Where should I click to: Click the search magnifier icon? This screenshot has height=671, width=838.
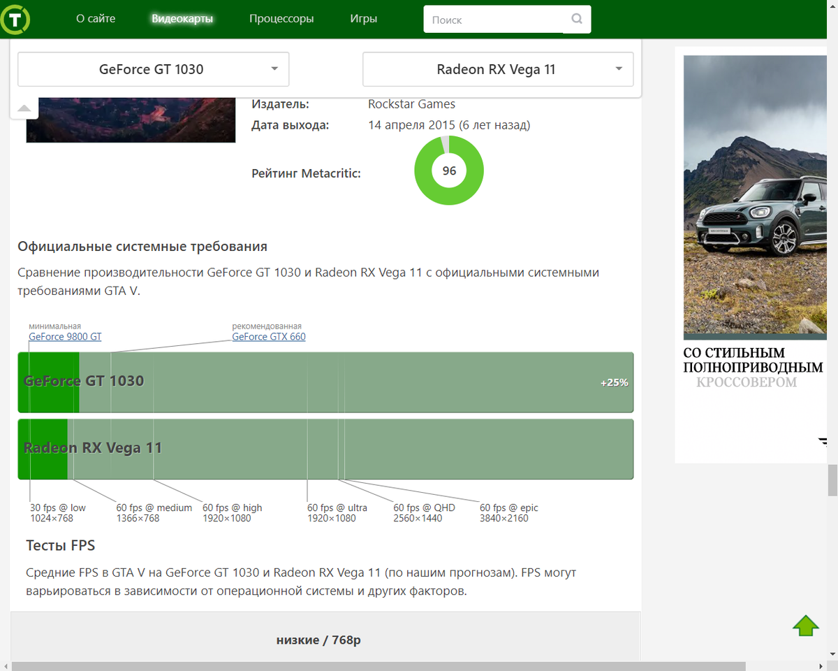pos(577,19)
